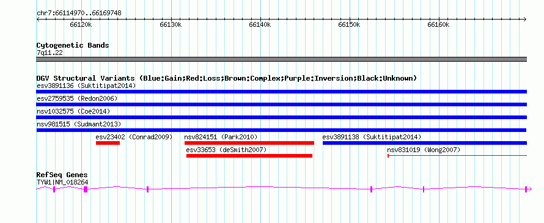This screenshot has height=223, width=544.
Task: Click the nsv1032575 (Coe2014) label text
Action: (73, 111)
